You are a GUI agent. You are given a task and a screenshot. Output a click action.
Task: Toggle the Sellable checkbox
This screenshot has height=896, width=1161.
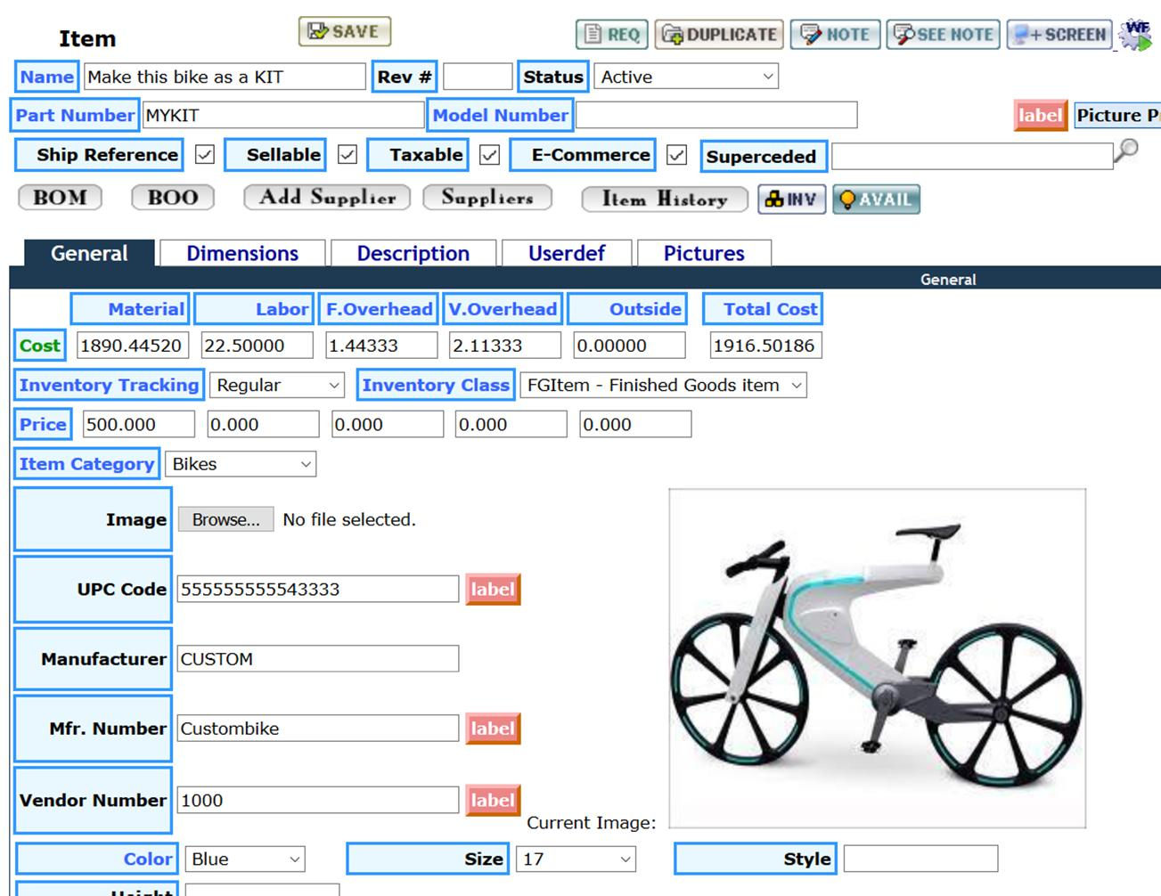(347, 155)
